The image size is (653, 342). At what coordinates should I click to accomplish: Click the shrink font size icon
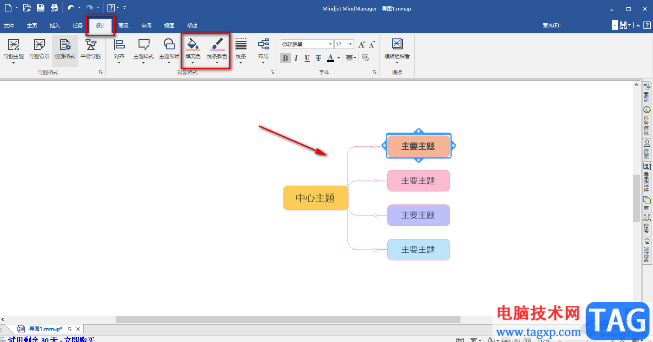coord(372,44)
